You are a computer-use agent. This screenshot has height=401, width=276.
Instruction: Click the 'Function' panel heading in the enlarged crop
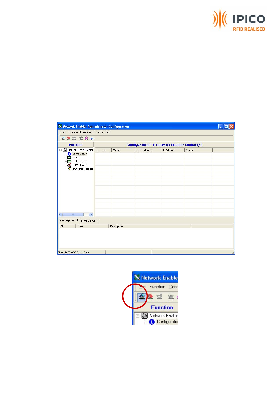[162, 307]
